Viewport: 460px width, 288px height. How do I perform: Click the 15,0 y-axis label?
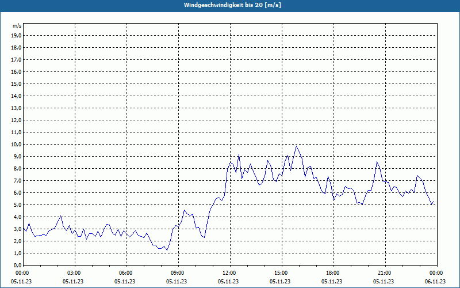tap(16, 84)
